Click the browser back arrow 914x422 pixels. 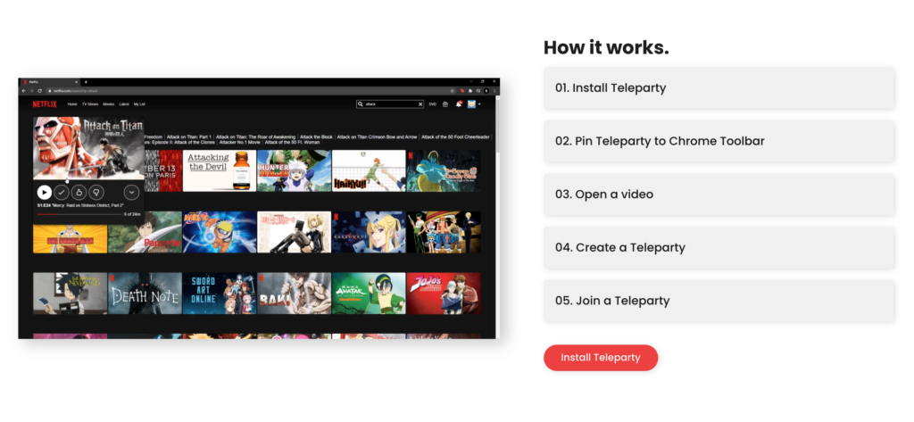pyautogui.click(x=23, y=91)
